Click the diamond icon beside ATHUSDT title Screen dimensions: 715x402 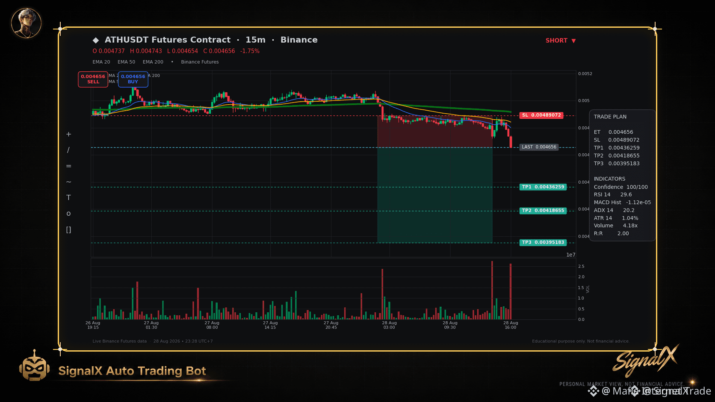click(x=96, y=40)
